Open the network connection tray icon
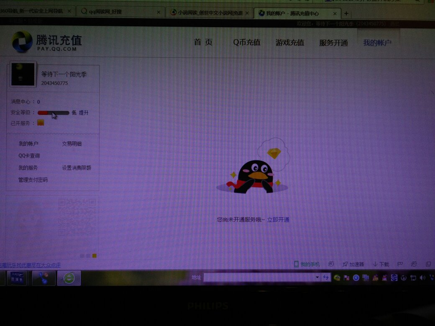 413,278
